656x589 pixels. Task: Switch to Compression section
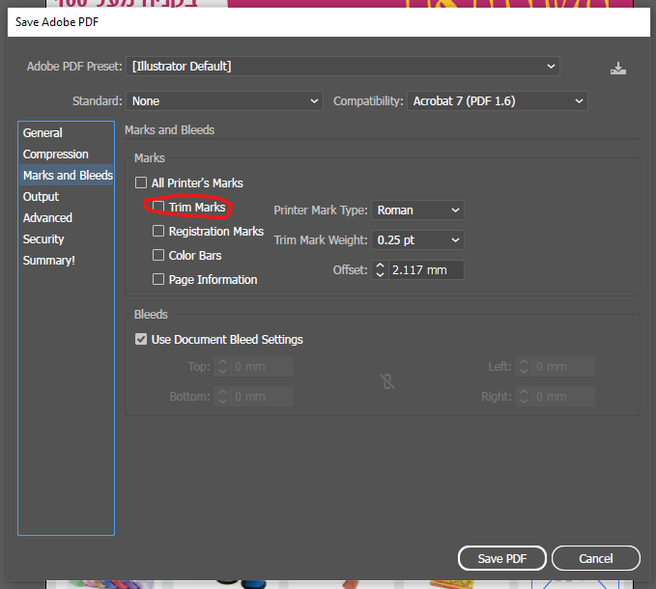coord(66,154)
